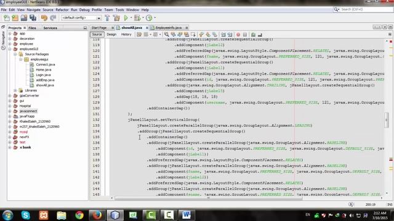Image resolution: width=394 pixels, height=221 pixels.
Task: Open Login.java in the project tree
Action: point(43,75)
